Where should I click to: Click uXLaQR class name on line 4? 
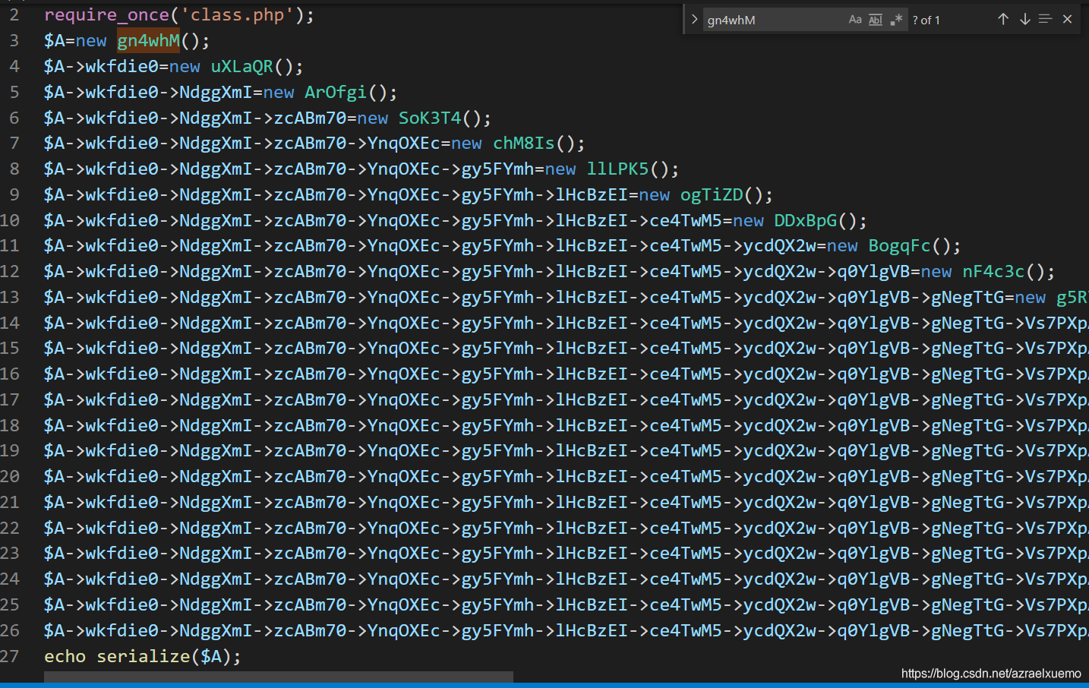[x=241, y=67]
